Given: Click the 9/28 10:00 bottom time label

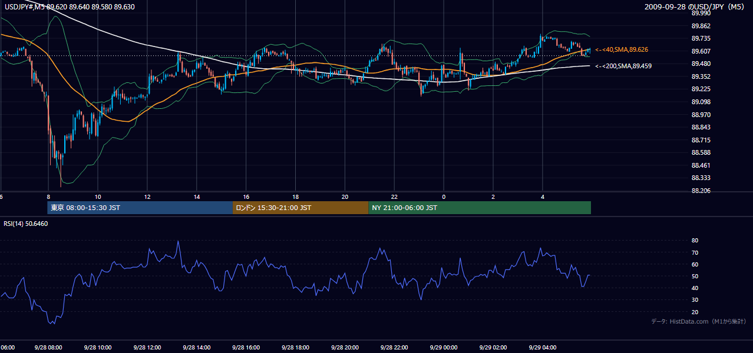Looking at the screenshot, I should tap(98, 348).
